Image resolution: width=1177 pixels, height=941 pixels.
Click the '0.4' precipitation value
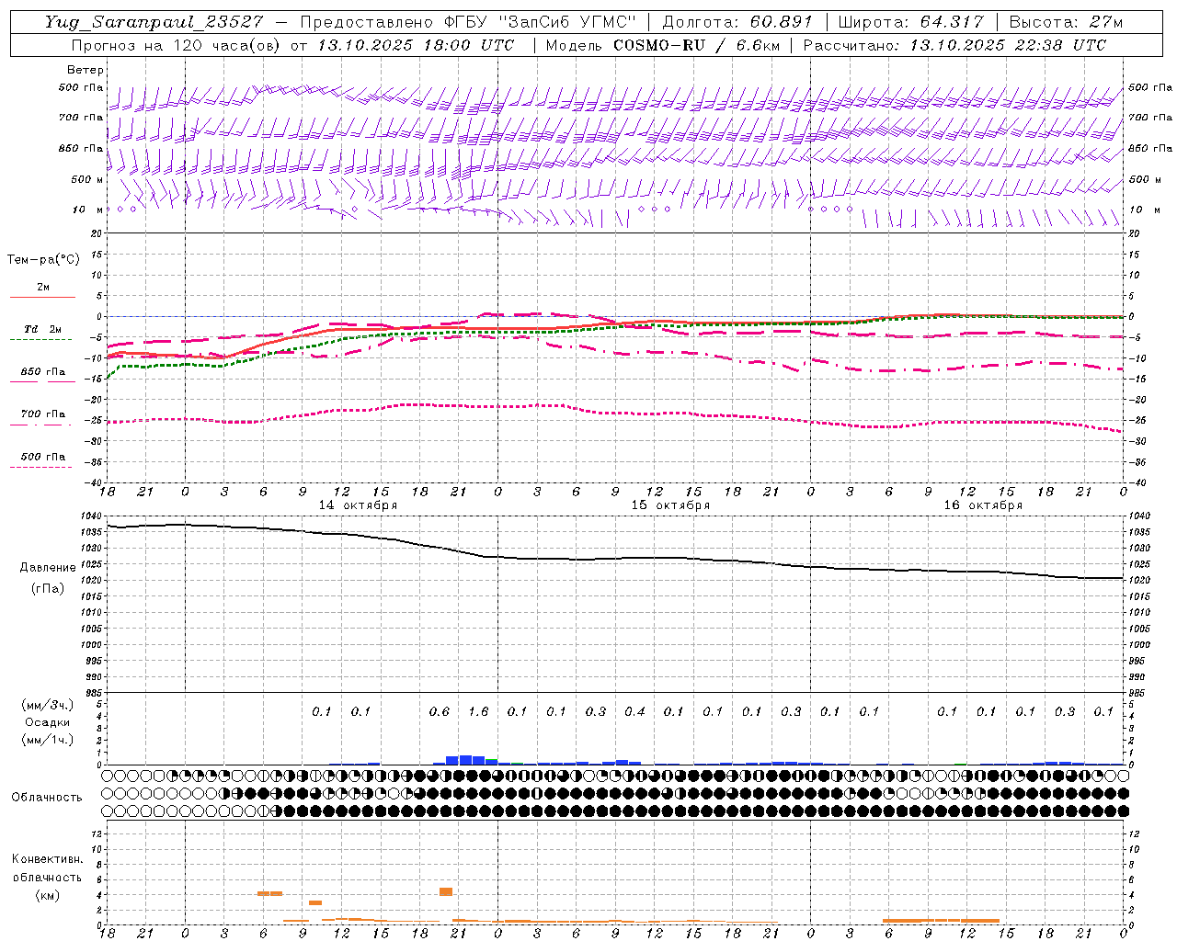634,711
